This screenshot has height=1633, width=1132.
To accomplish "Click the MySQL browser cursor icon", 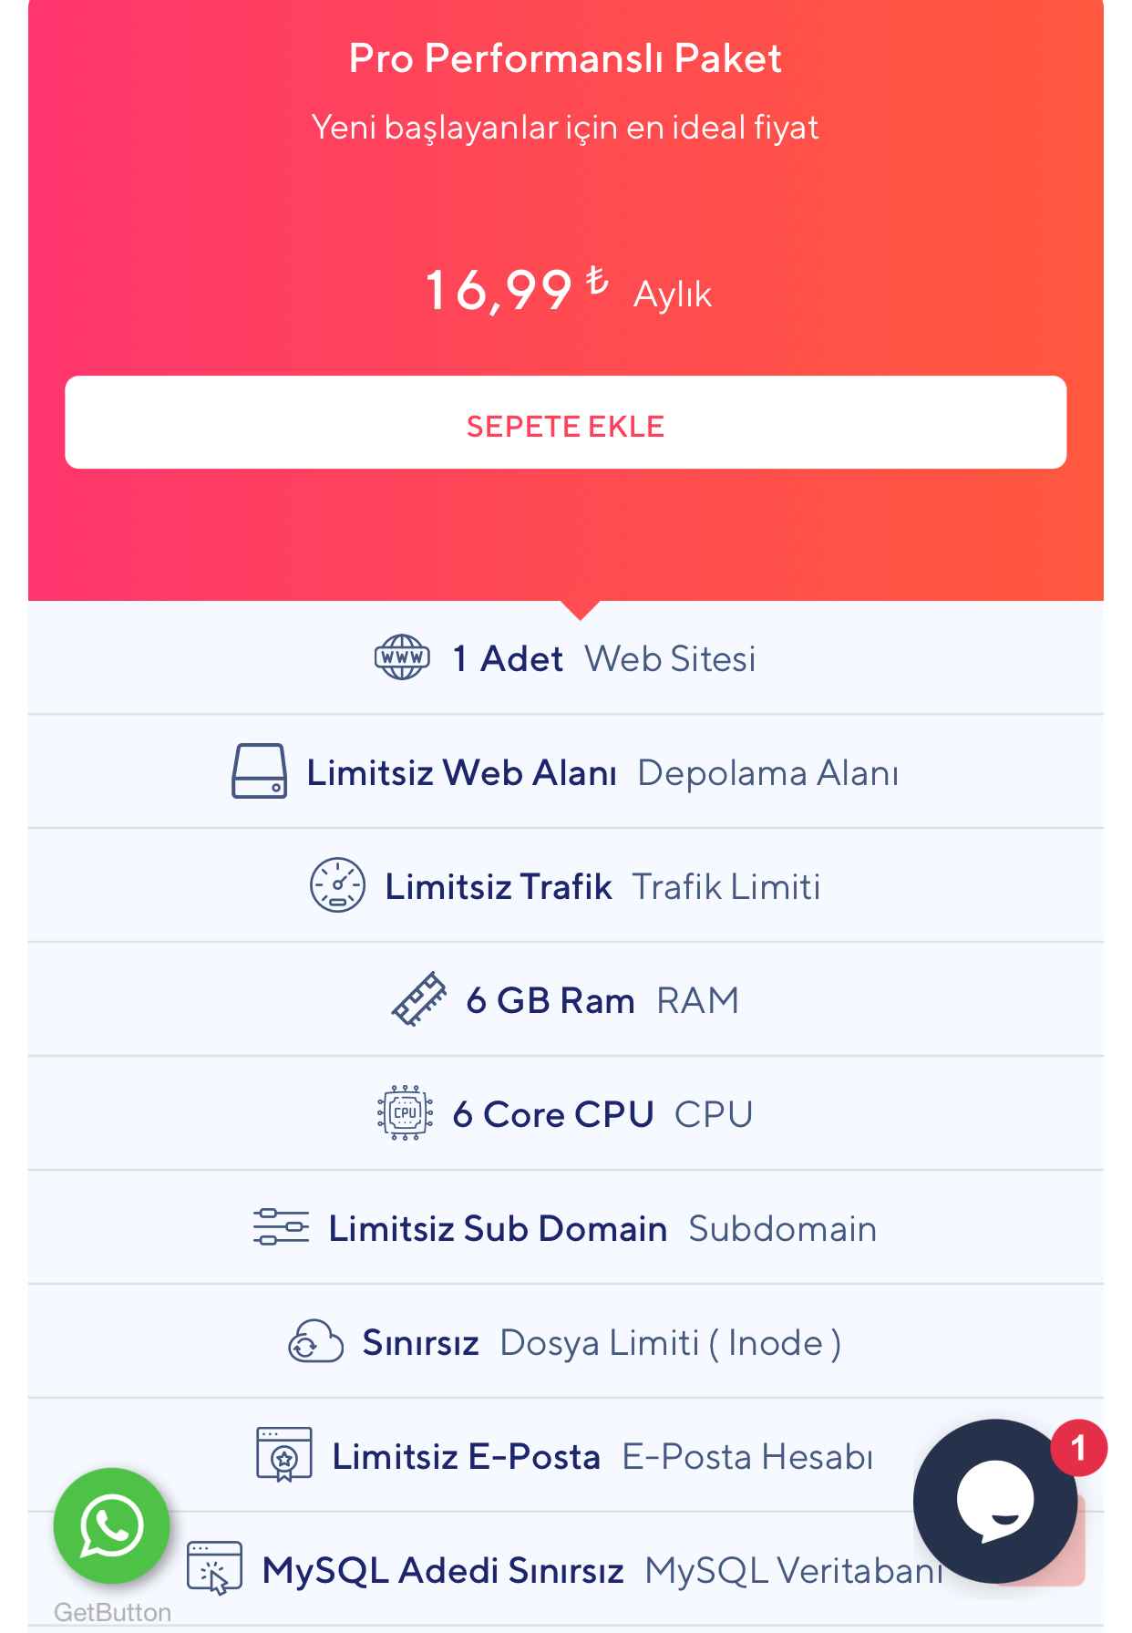I will click(x=214, y=1569).
